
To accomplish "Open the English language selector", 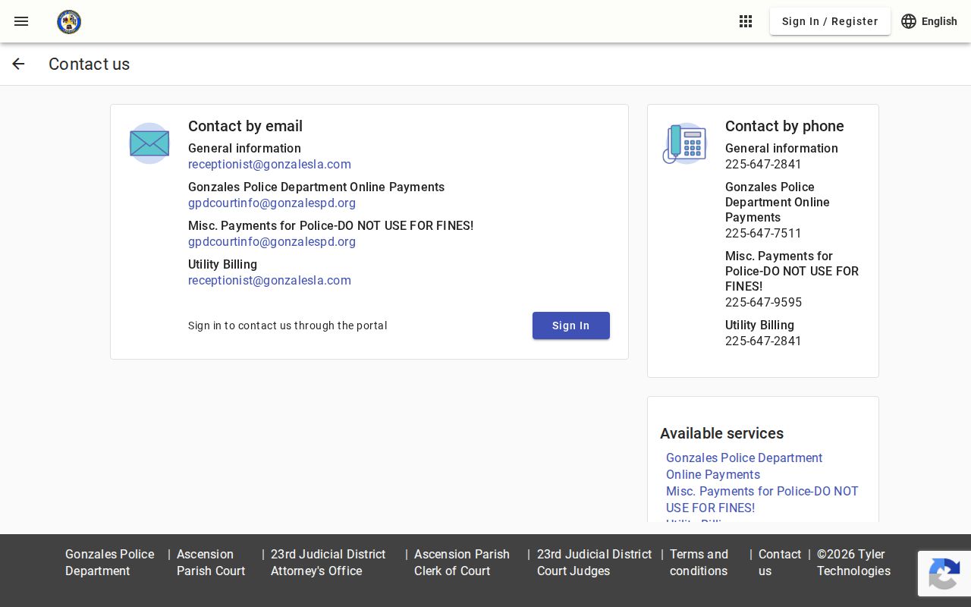I will click(x=929, y=21).
